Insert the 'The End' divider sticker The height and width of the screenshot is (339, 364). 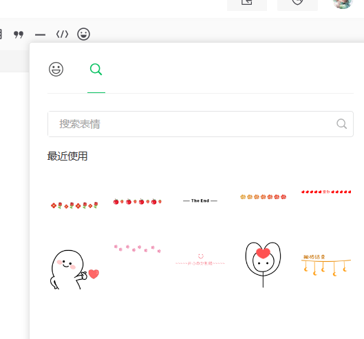[x=200, y=201]
